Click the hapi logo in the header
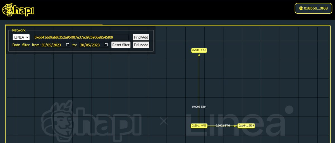Image resolution: width=335 pixels, height=143 pixels. pyautogui.click(x=18, y=10)
